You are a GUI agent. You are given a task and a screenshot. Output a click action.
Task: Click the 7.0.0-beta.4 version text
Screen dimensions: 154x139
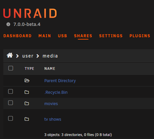(27, 24)
